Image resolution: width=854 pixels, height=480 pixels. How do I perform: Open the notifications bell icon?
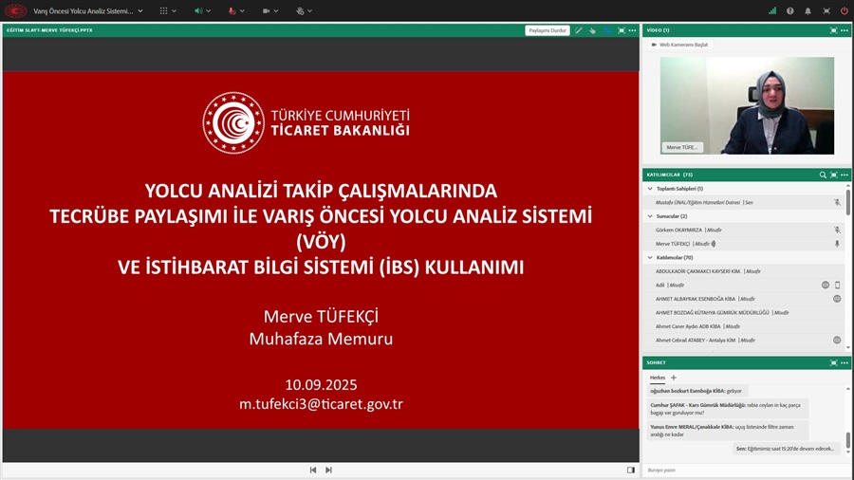point(808,10)
